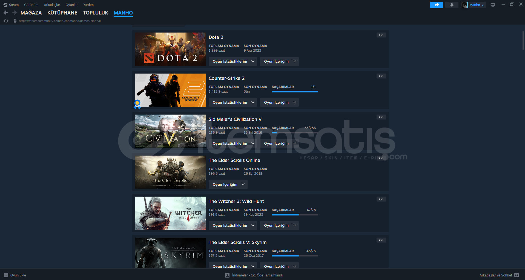Expand Oyun İçeriğim for The Witcher 3
The height and width of the screenshot is (280, 525).
279,225
